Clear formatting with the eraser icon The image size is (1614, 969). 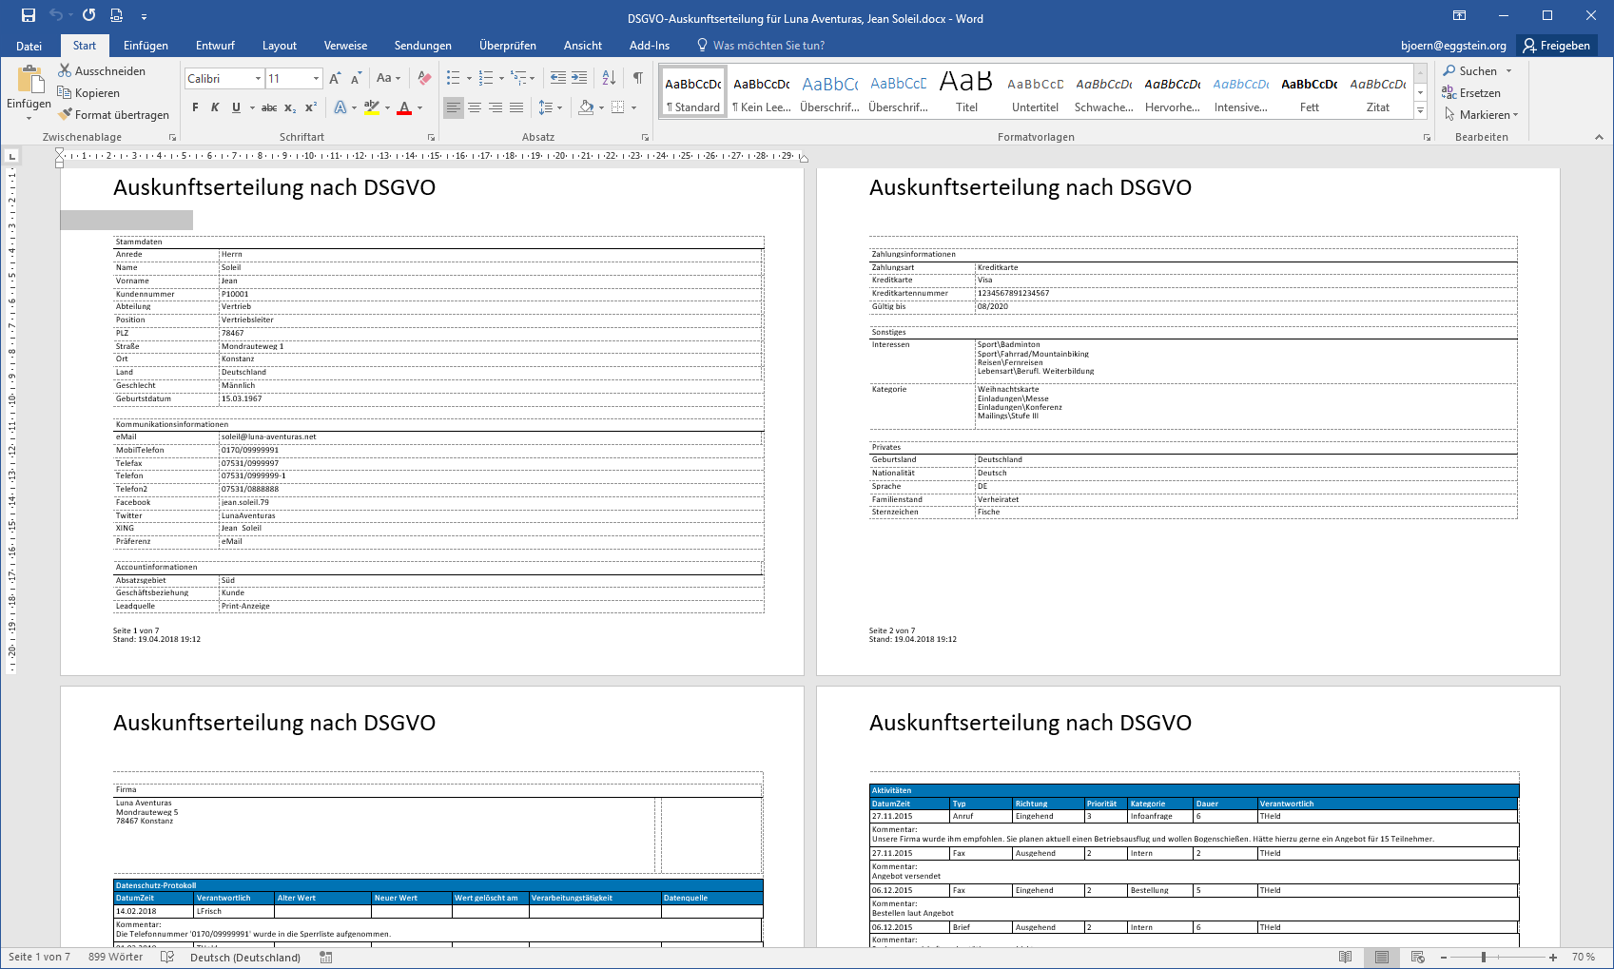(x=424, y=78)
